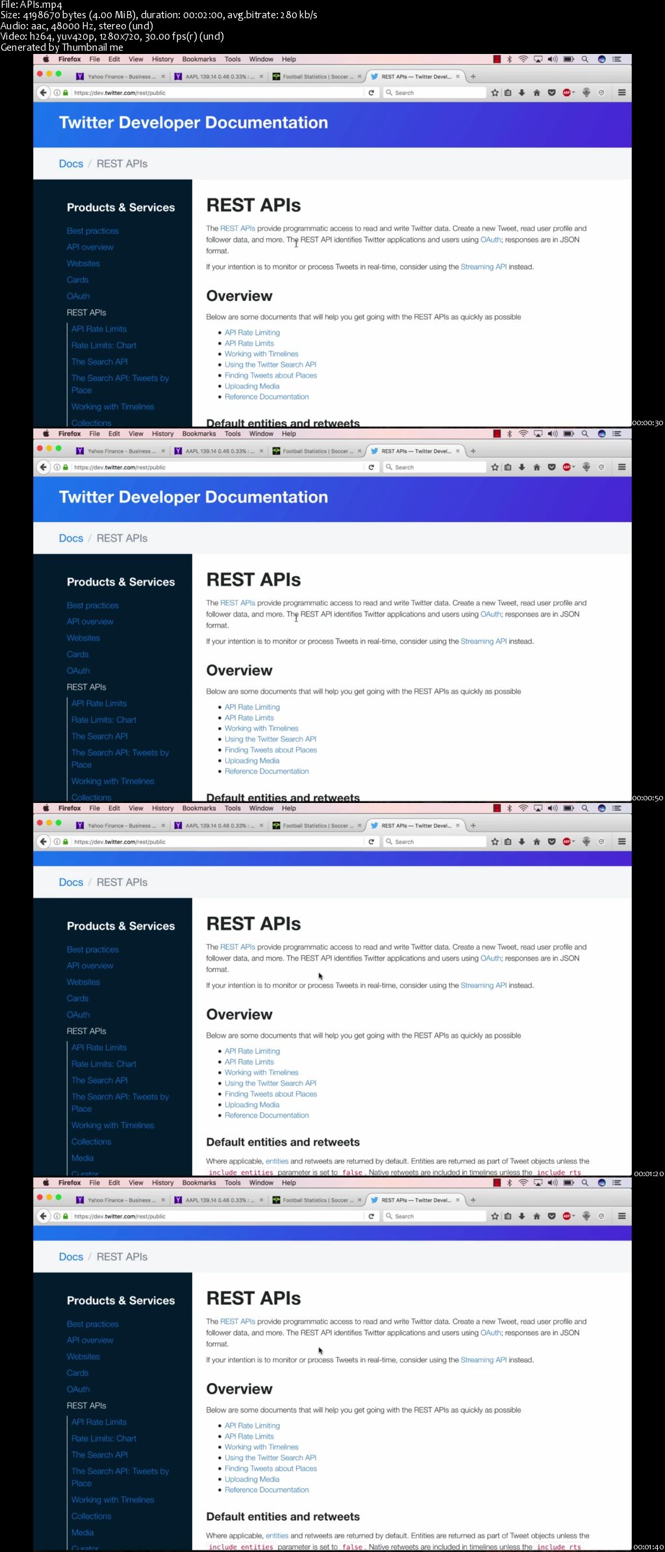Close the REST APIs tab in the 00:00:30 frame
Viewport: 665px width, 1552px height.
[x=457, y=77]
